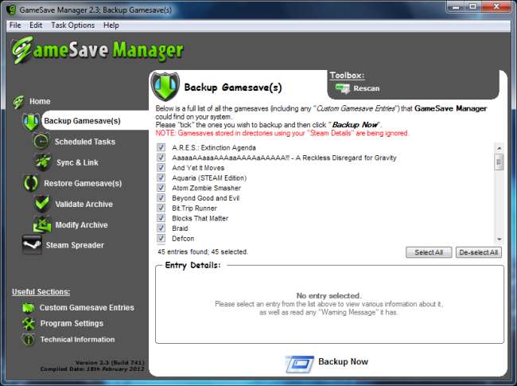Click the Backup Gamesave(s) green arrow shield icon
Viewport: 517px width, 386px height.
[x=31, y=121]
